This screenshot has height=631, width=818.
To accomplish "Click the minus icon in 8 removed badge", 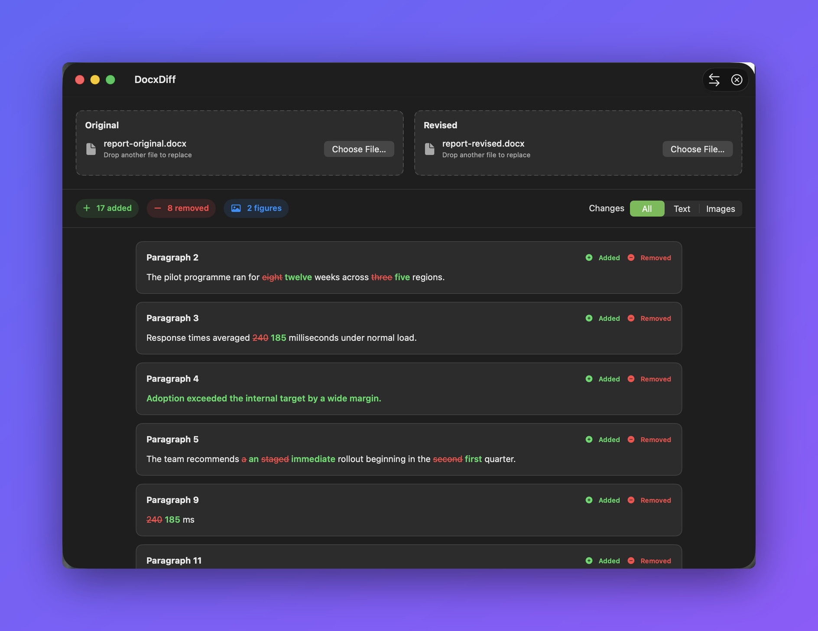I will point(158,208).
